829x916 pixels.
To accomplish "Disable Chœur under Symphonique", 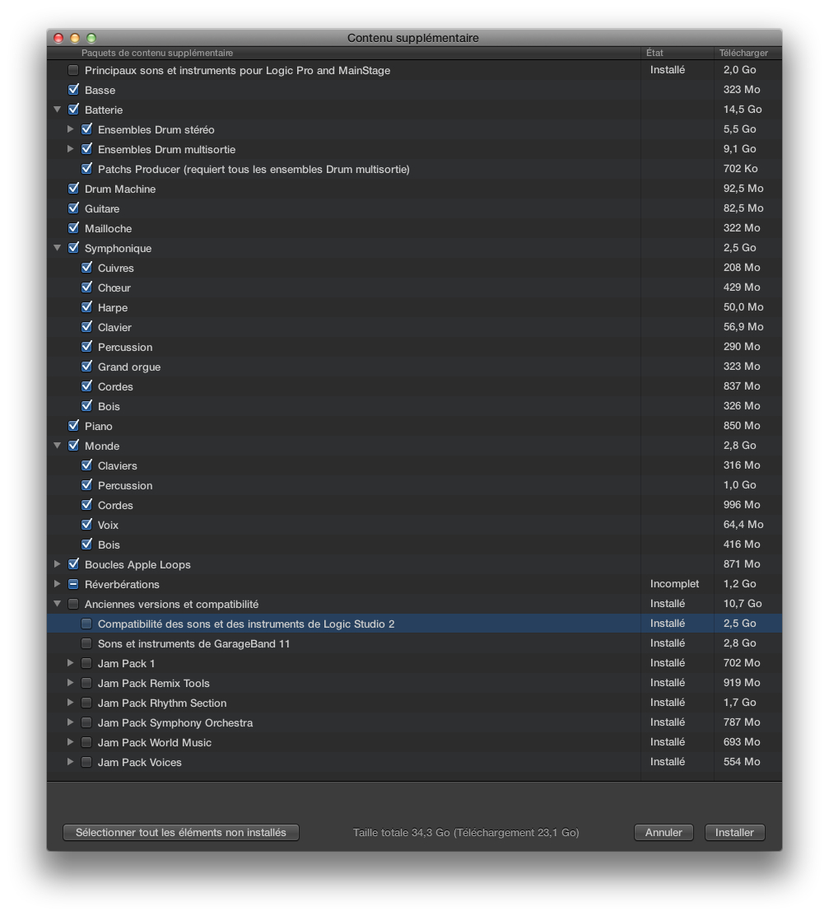I will click(x=86, y=287).
